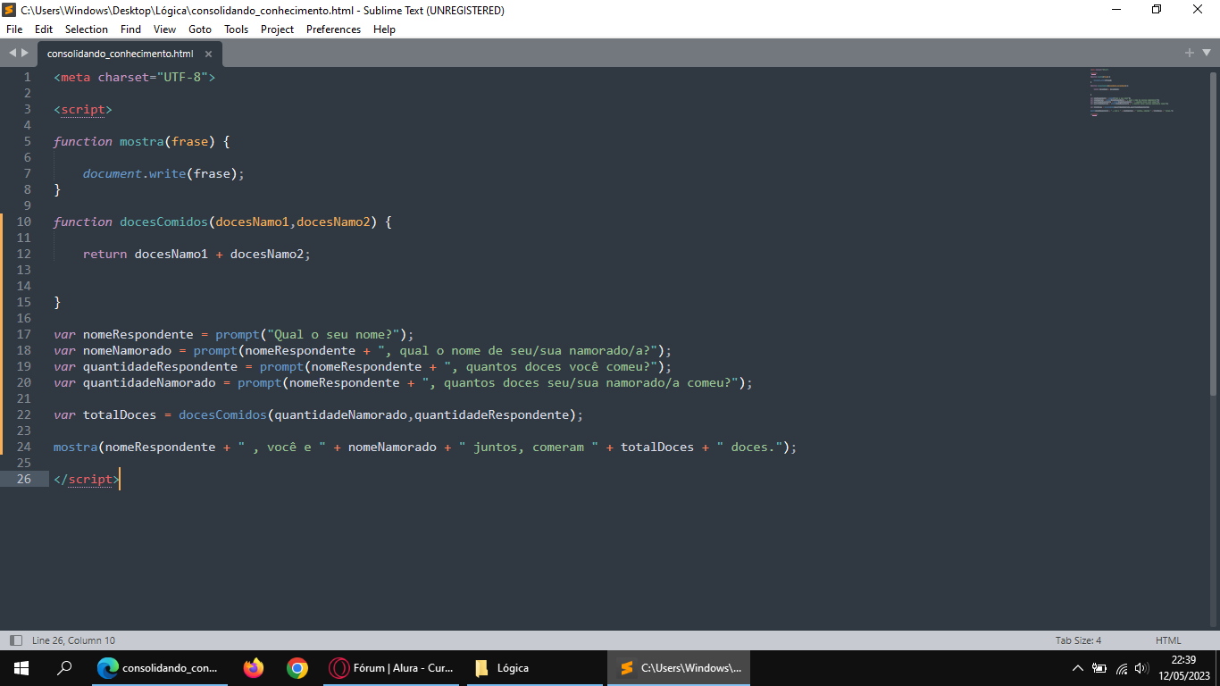Image resolution: width=1220 pixels, height=686 pixels.
Task: Change Tab Size: 4 setting
Action: (x=1078, y=640)
